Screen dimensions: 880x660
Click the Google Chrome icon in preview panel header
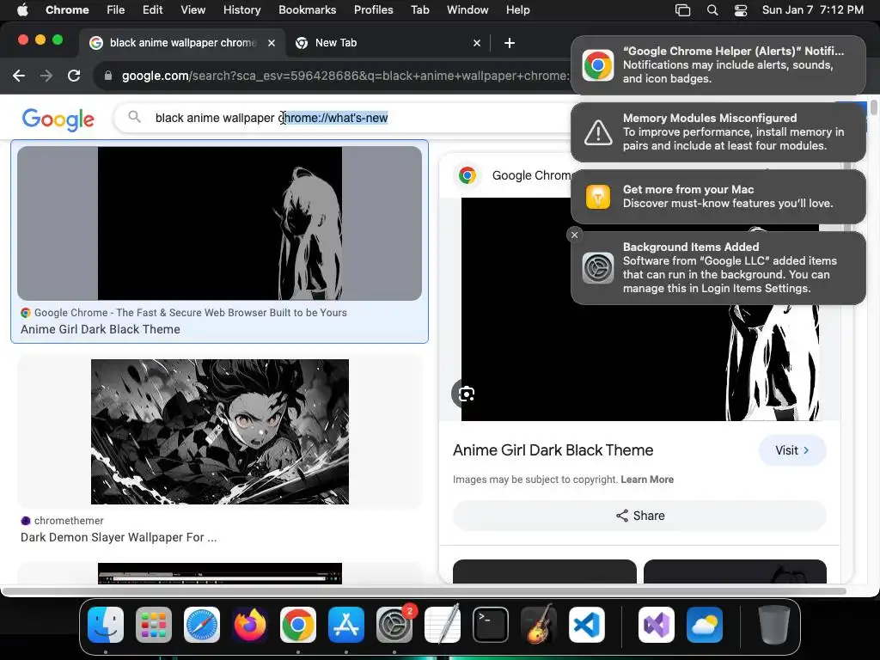(x=467, y=175)
